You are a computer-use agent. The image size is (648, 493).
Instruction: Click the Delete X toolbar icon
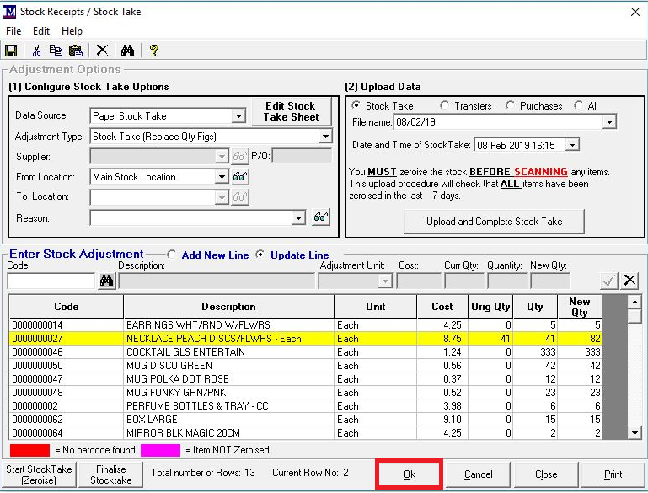pyautogui.click(x=102, y=51)
